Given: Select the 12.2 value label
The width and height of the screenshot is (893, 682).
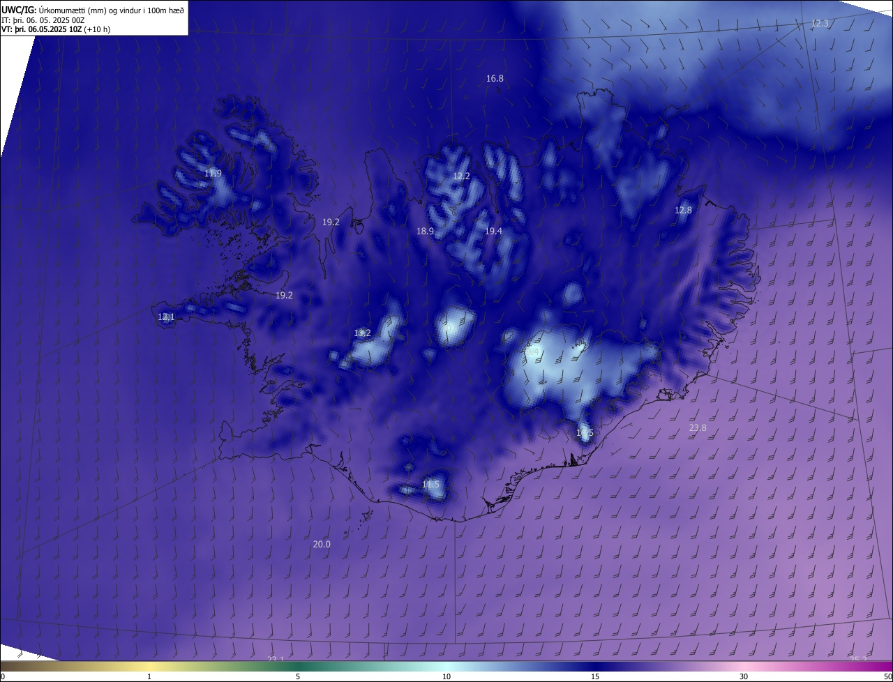Looking at the screenshot, I should click(x=461, y=176).
